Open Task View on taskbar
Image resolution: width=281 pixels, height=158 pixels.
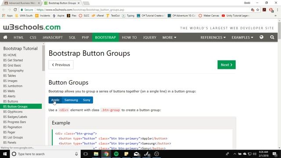click(x=86, y=154)
